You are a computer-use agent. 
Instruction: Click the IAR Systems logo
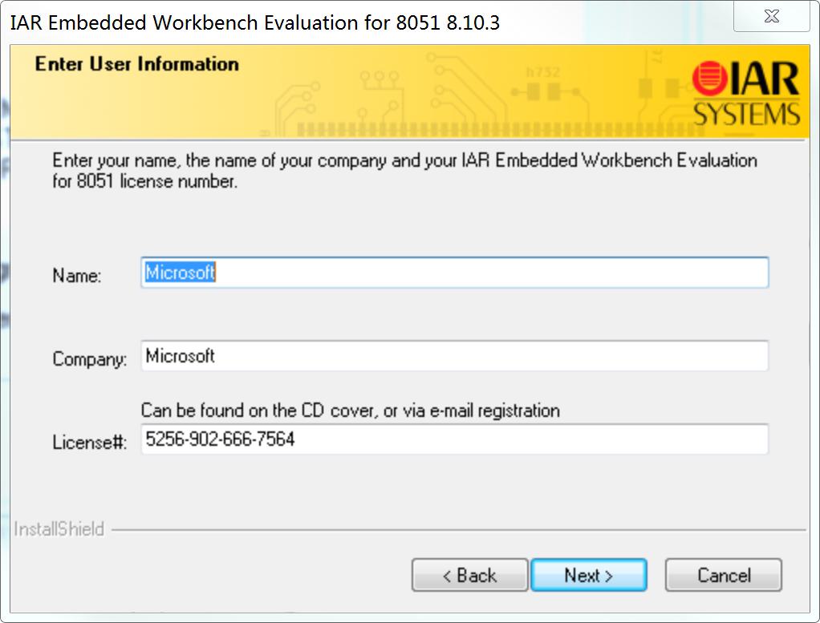pyautogui.click(x=746, y=94)
